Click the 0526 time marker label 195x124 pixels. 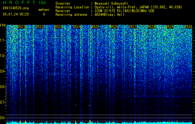coord(114,27)
